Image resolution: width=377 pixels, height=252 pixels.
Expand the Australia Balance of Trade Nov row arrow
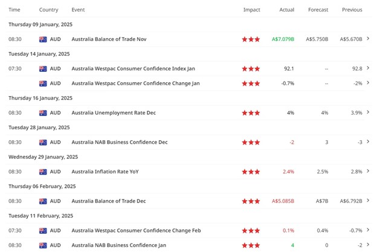point(369,39)
